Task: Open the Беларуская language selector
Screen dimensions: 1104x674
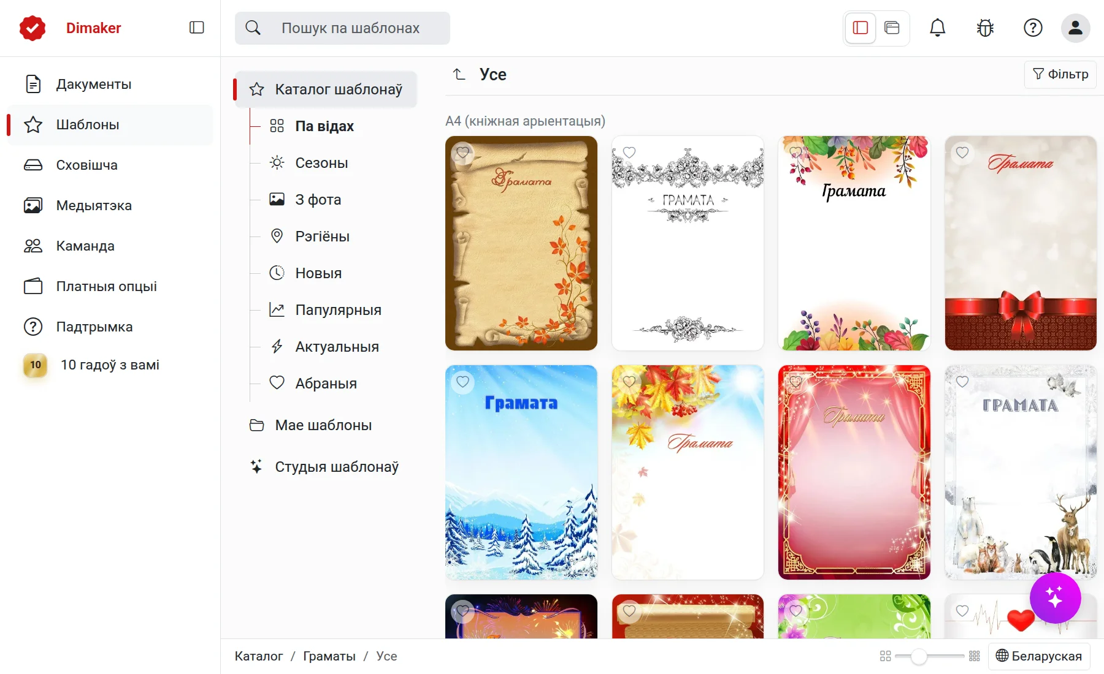Action: pyautogui.click(x=1039, y=656)
